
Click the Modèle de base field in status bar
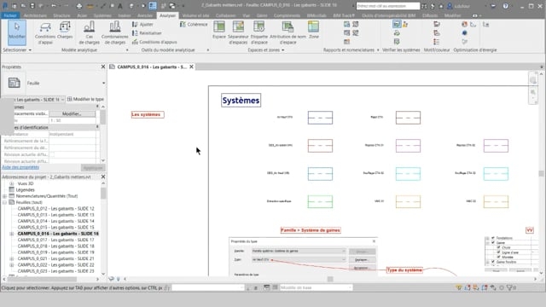[x=316, y=287]
